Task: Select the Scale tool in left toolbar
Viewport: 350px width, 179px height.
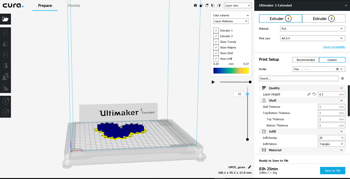Action: (x=5, y=44)
